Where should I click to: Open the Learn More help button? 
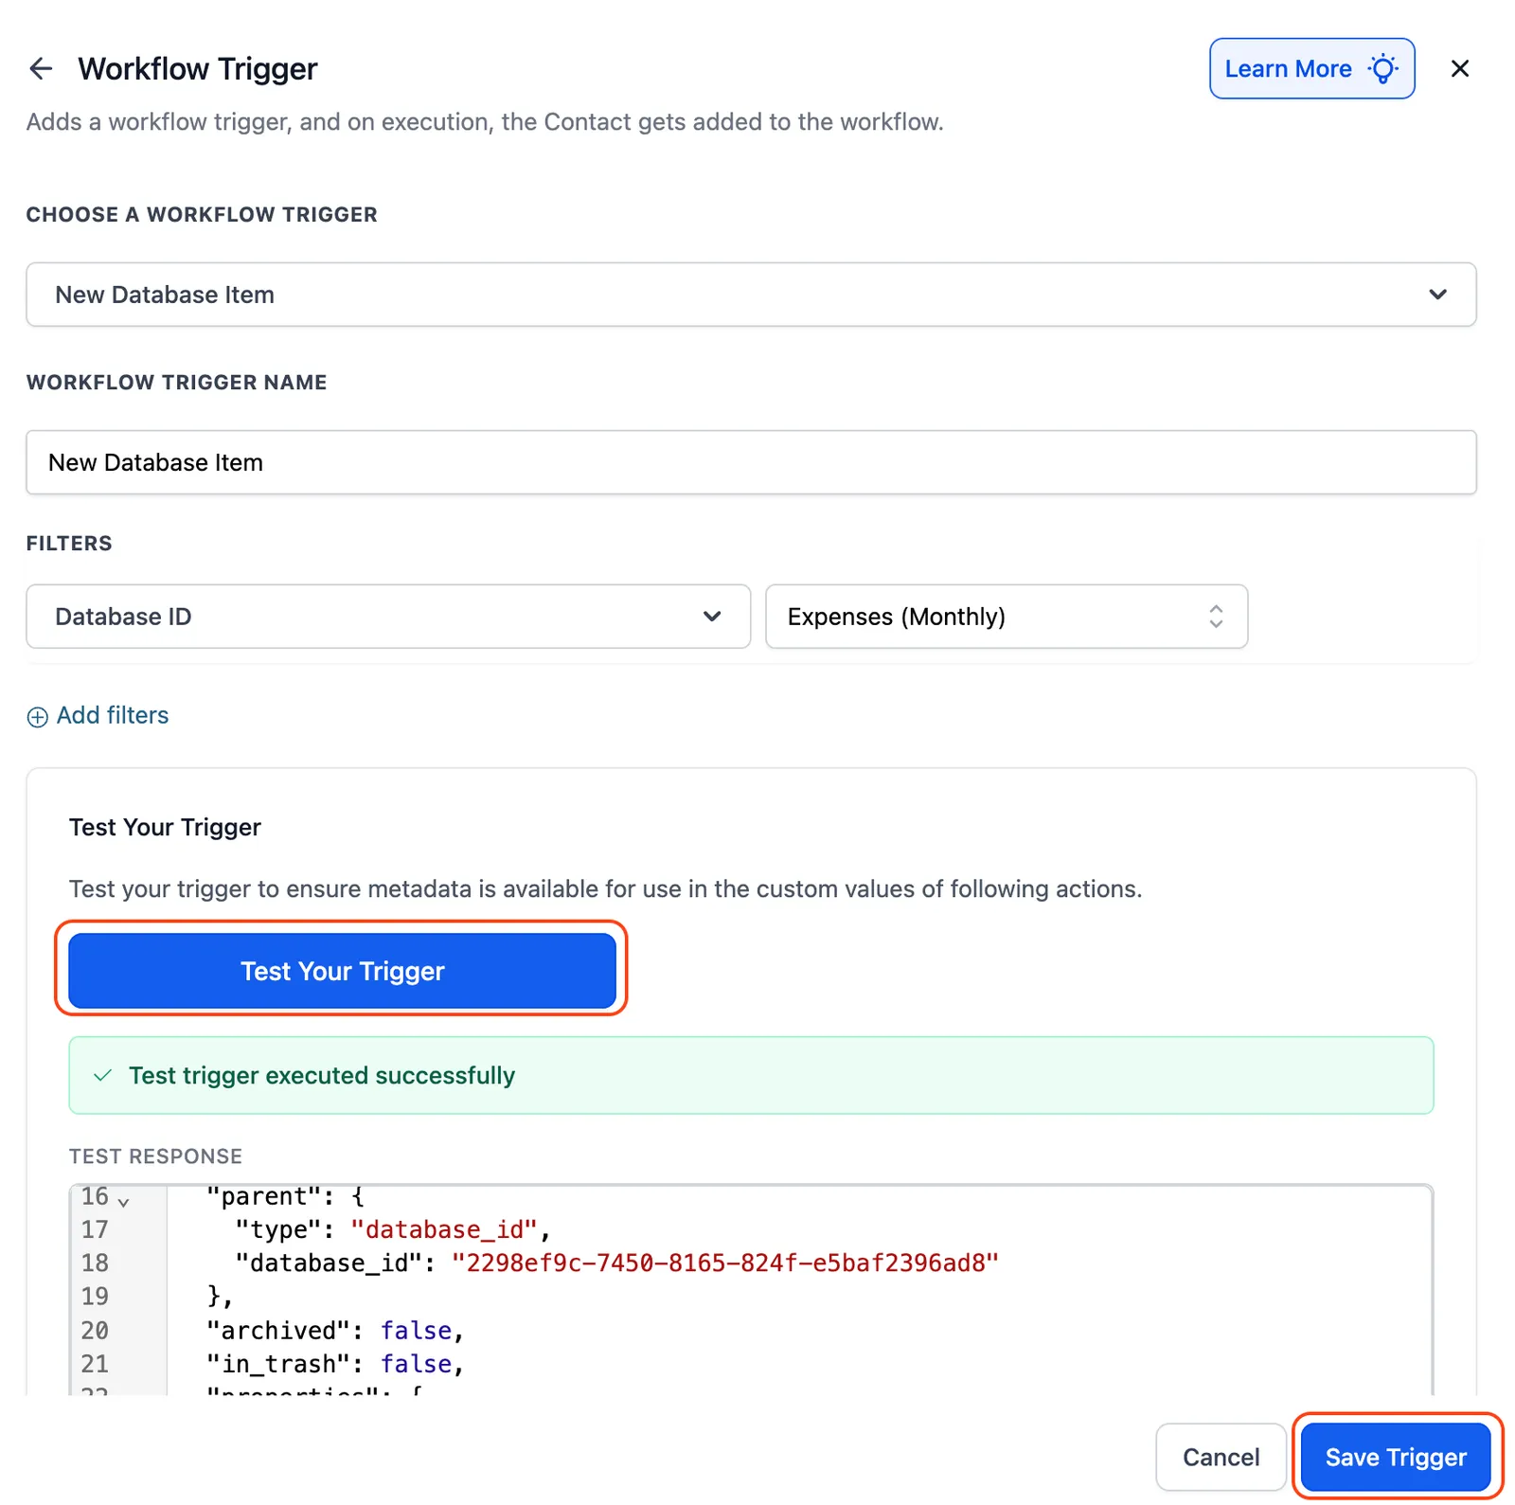click(x=1311, y=68)
